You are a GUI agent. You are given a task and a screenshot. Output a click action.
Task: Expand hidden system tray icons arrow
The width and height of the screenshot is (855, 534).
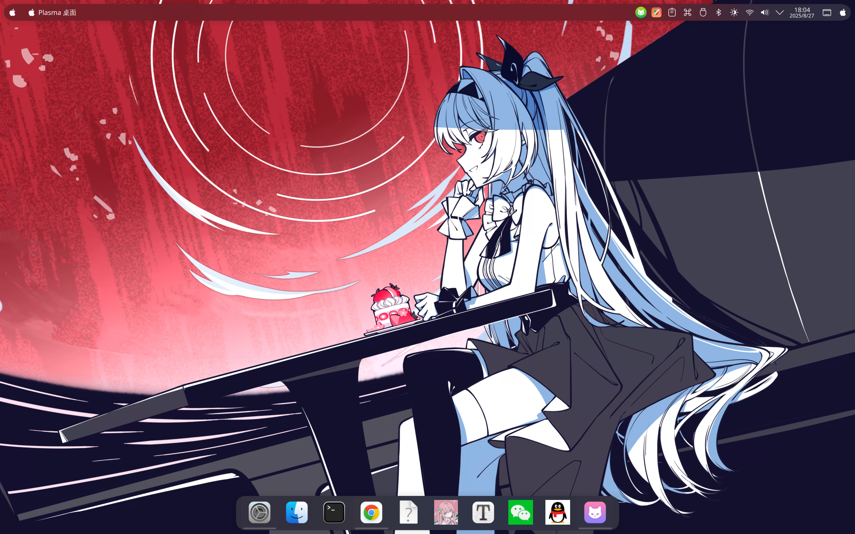pyautogui.click(x=780, y=13)
